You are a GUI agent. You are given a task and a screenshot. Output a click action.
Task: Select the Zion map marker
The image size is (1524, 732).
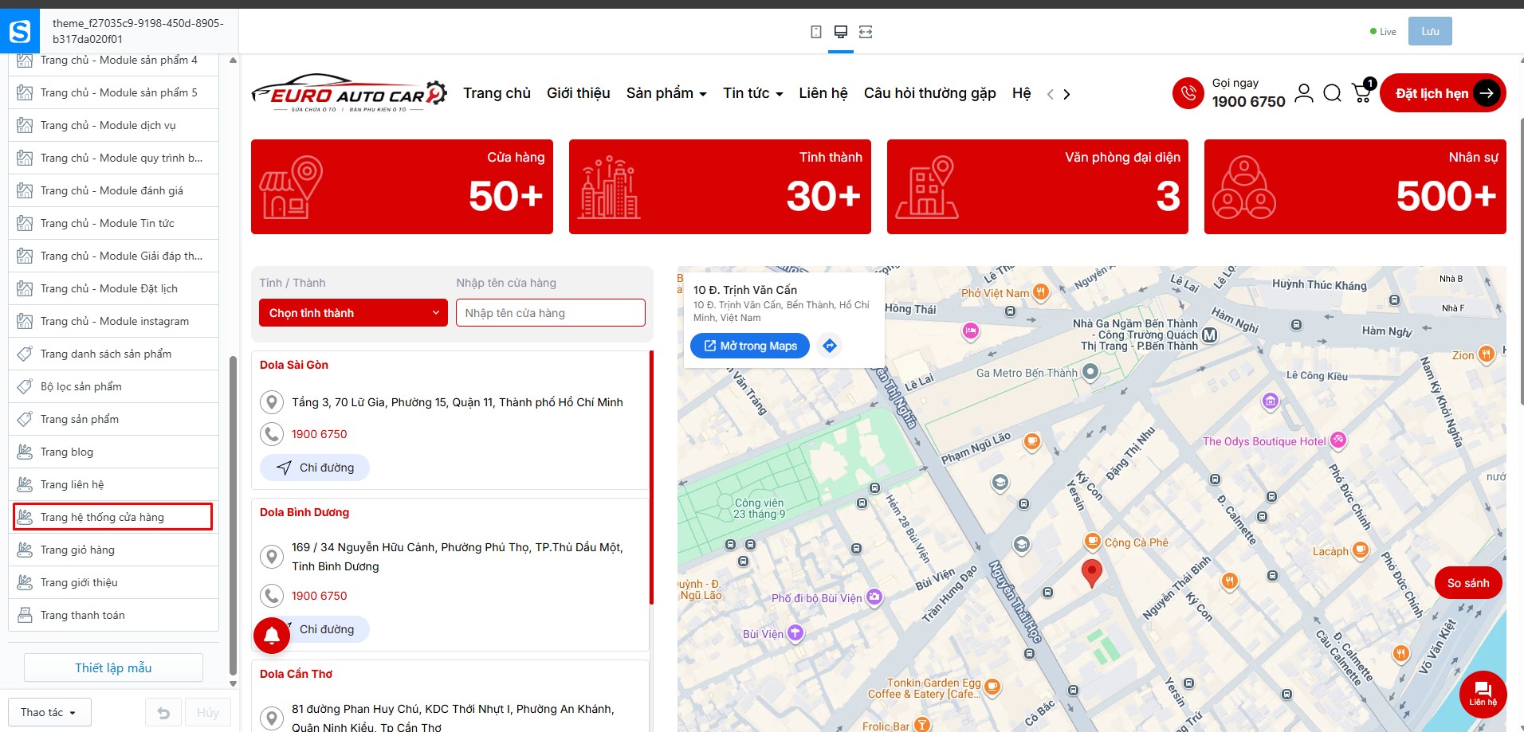click(1486, 354)
